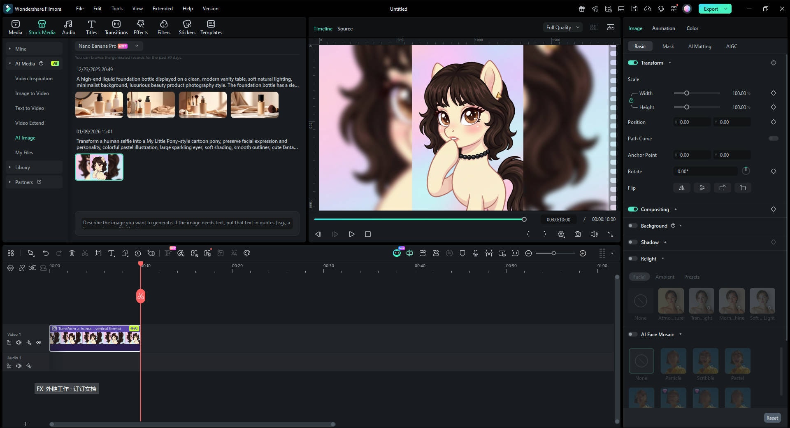The image size is (790, 428).
Task: Click the Reset button in the properties panel
Action: click(772, 418)
